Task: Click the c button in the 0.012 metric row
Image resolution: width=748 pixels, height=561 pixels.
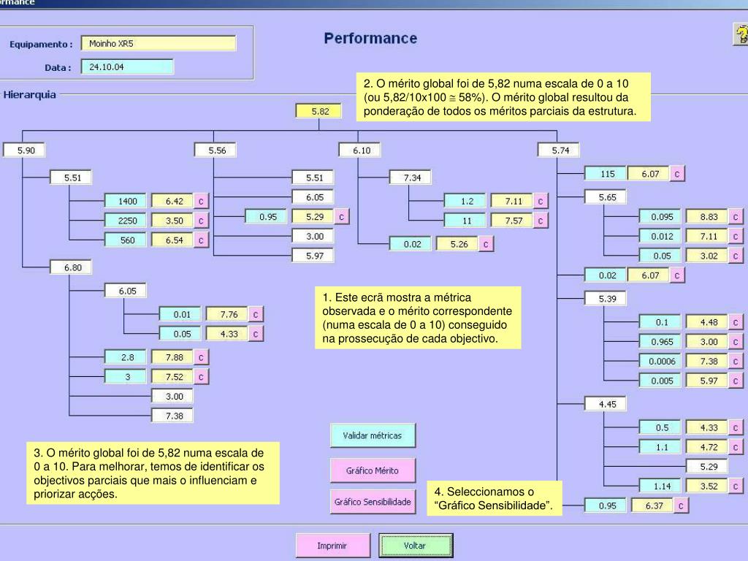Action: (x=736, y=237)
